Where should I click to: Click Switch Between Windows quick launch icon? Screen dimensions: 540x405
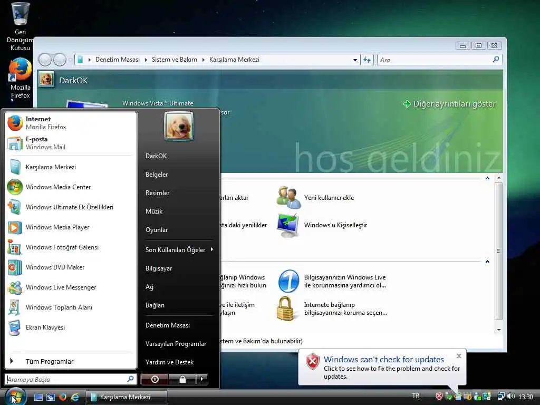(51, 397)
